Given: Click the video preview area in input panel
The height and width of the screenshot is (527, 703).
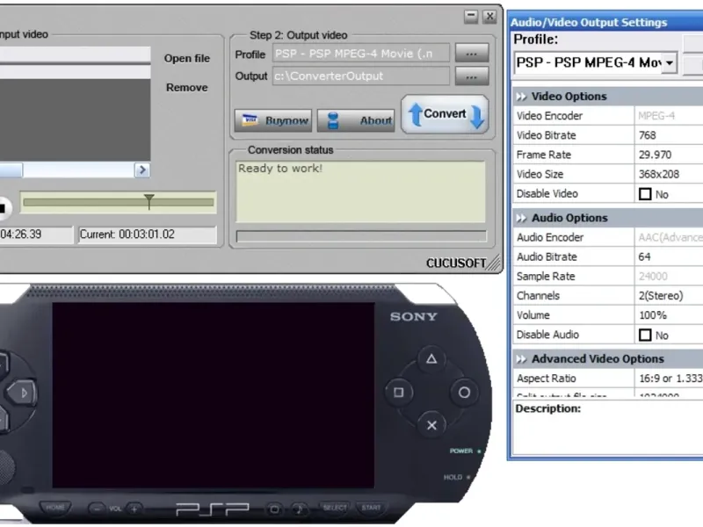Looking at the screenshot, I should [75, 120].
